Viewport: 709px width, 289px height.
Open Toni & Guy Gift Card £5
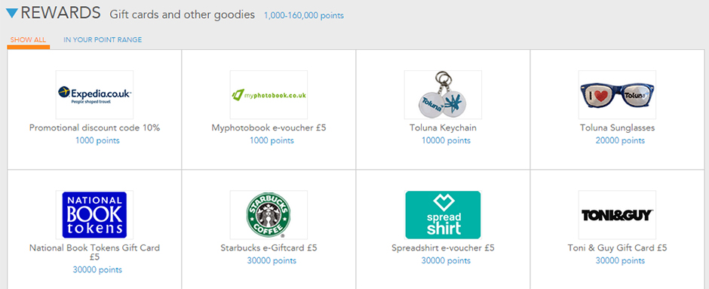(x=617, y=247)
